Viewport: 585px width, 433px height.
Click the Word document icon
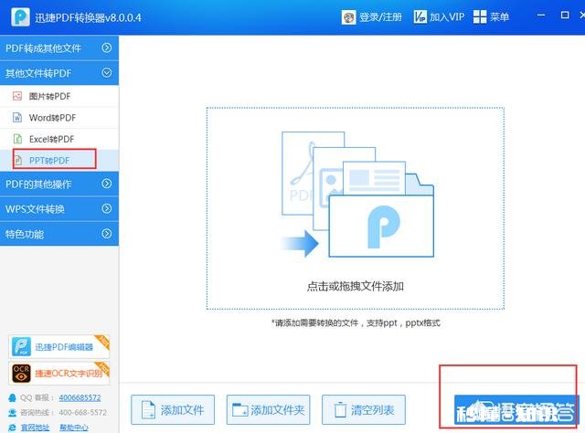coord(17,118)
